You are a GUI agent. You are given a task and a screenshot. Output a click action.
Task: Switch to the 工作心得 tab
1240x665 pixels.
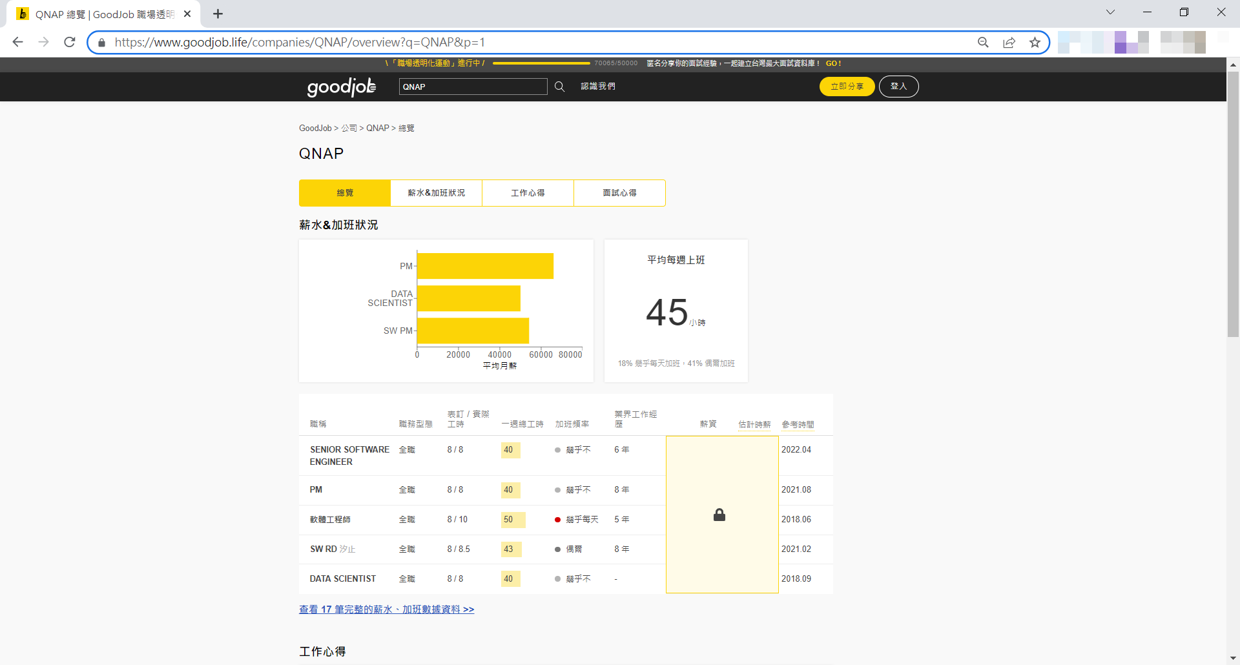coord(528,193)
